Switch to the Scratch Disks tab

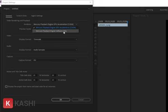click(x=22, y=16)
